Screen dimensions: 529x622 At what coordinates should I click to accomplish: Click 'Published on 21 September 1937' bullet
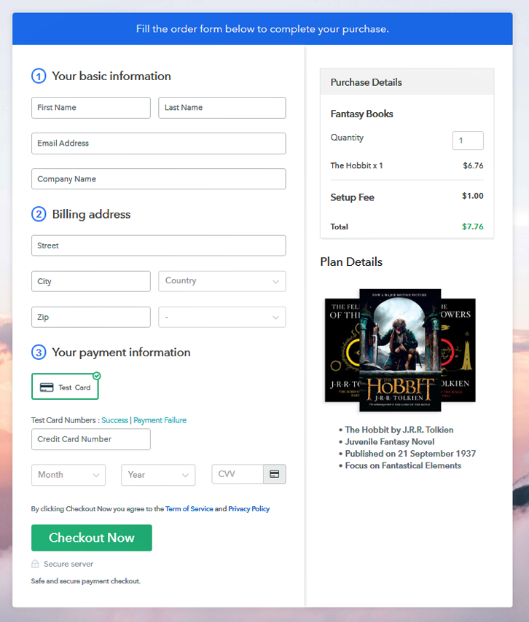pyautogui.click(x=410, y=454)
